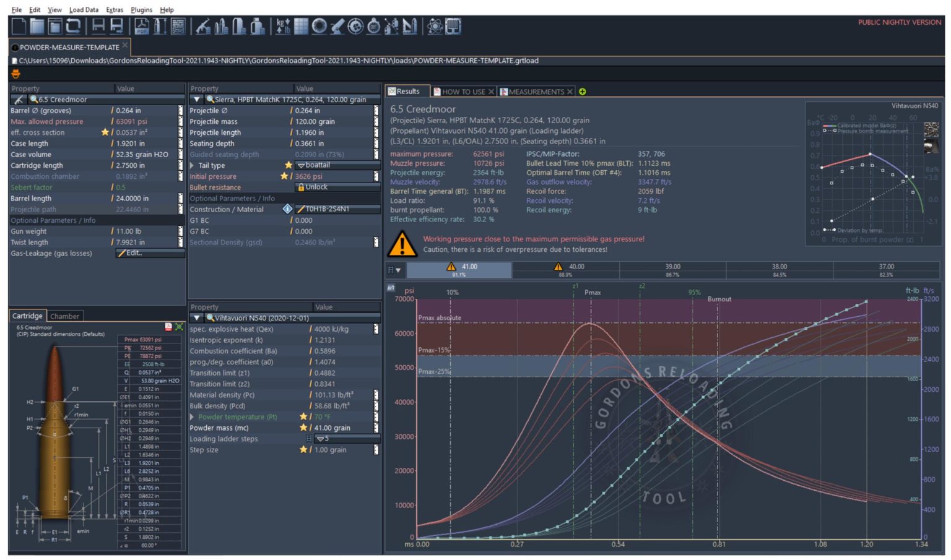This screenshot has height=560, width=951.
Task: Toggle the star beside Initial pressure
Action: coord(284,176)
